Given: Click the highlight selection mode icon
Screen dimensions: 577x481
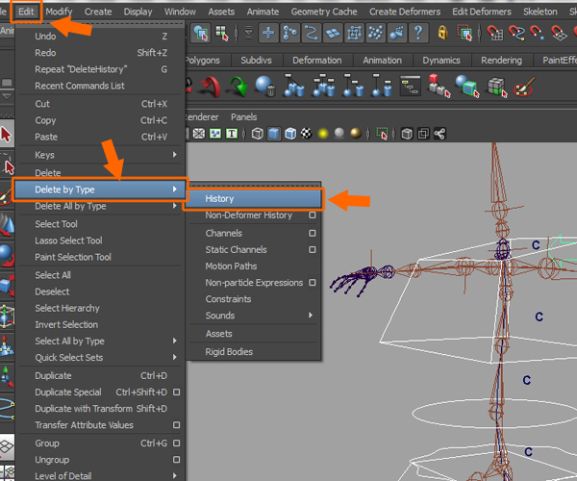Looking at the screenshot, I should click(464, 33).
